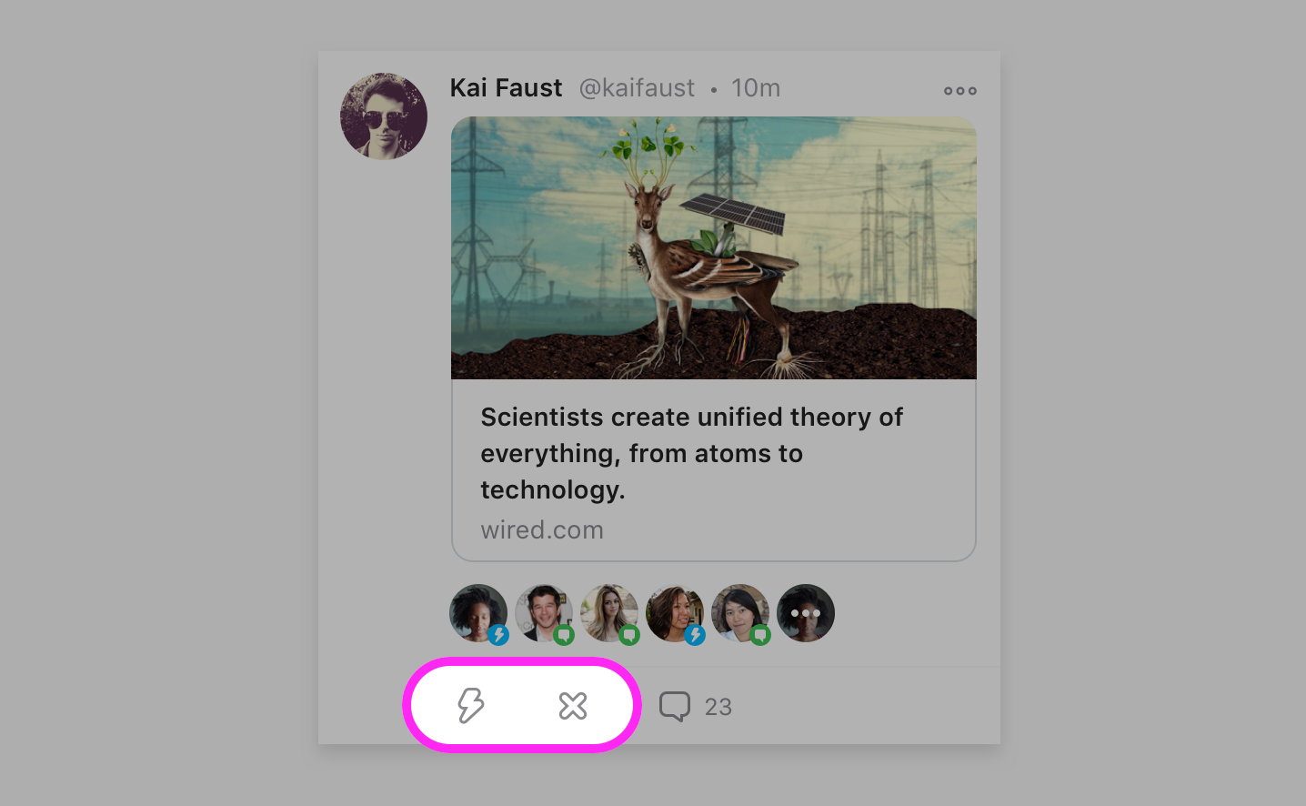
Task: Open comments via speech bubble icon
Action: point(675,706)
